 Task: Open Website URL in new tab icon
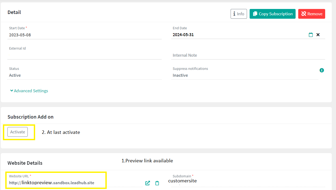[x=148, y=183]
